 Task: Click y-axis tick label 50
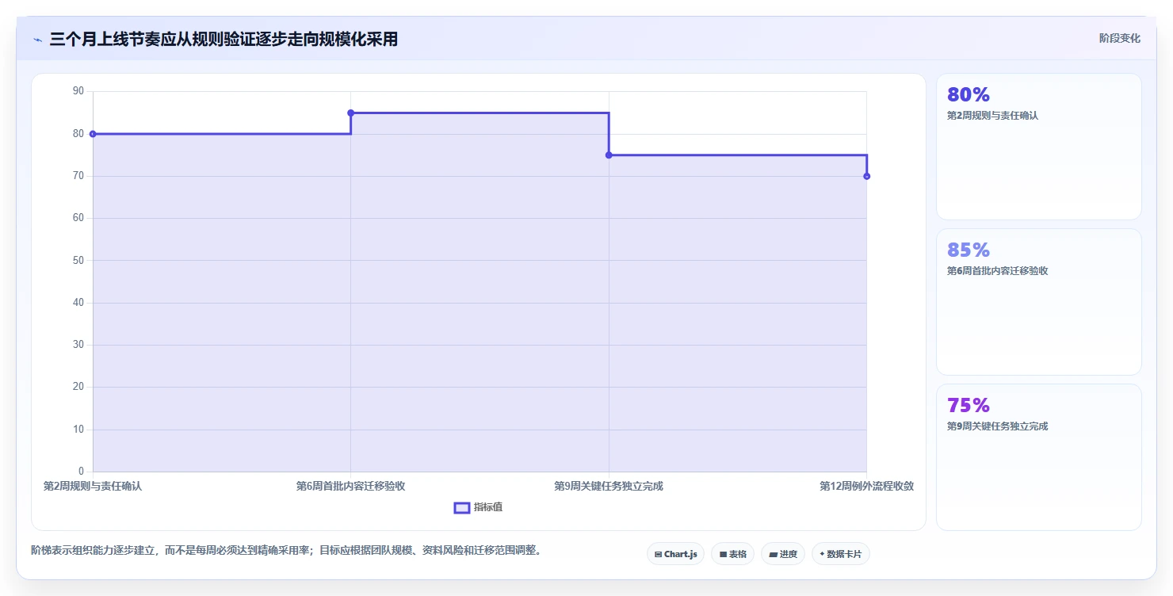click(x=78, y=260)
